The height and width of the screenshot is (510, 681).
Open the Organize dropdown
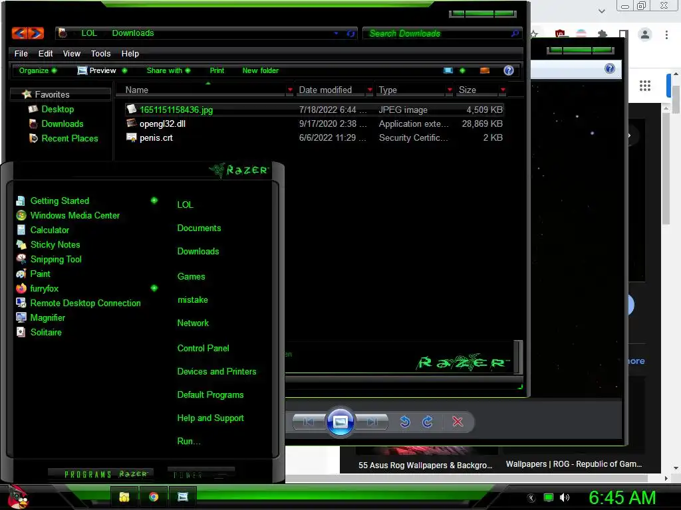[x=37, y=70]
